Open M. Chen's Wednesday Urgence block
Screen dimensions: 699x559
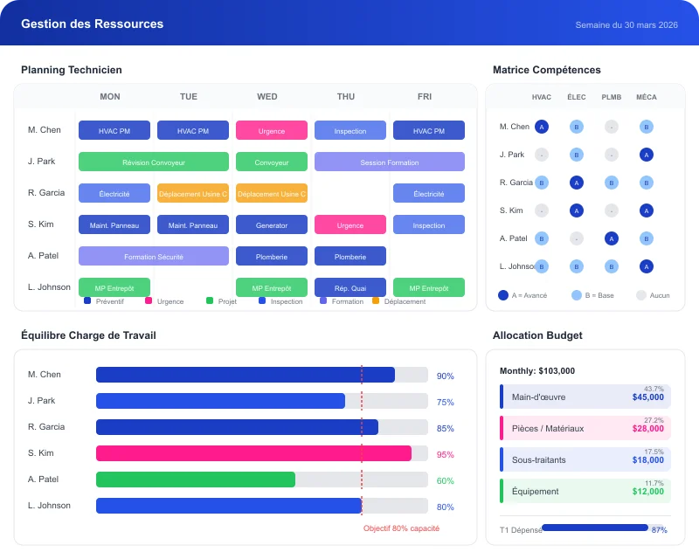[x=271, y=129]
